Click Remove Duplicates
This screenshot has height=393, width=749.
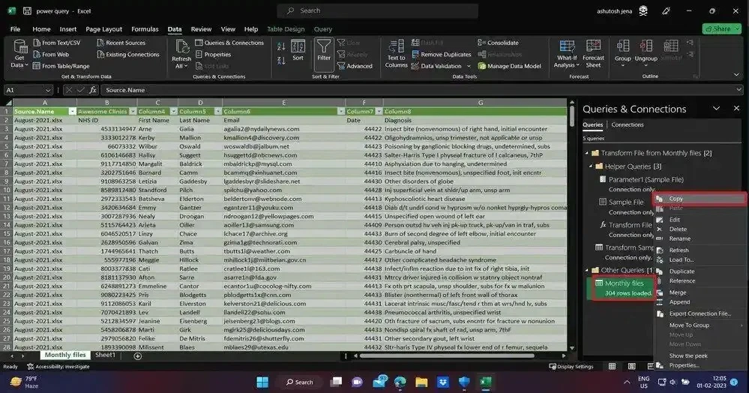[x=442, y=55]
